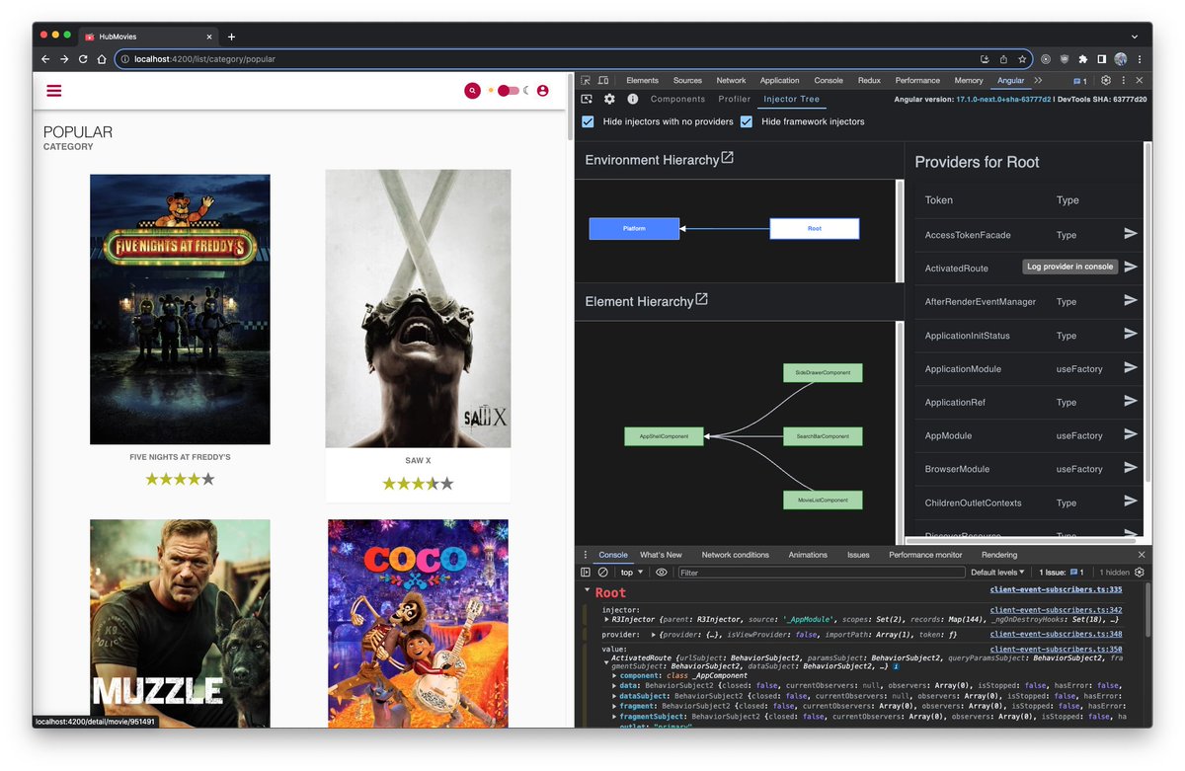Select the AppShellComponent node
The image size is (1185, 771).
pos(664,436)
